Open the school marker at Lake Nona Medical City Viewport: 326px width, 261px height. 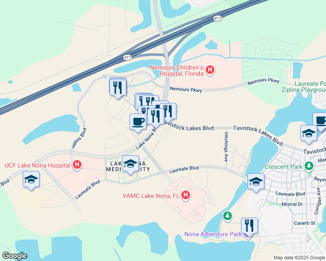click(130, 164)
